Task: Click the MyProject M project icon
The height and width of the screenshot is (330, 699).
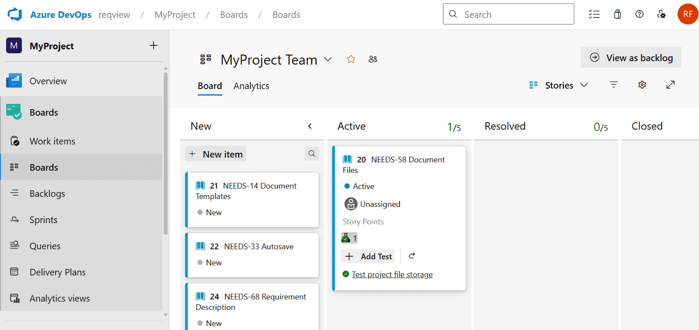Action: coord(14,45)
